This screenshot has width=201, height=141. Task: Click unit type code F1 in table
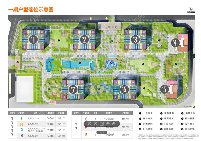pos(21,124)
